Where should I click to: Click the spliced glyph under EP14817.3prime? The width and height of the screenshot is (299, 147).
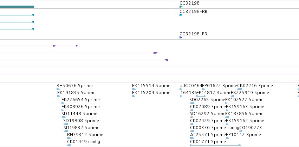click(201, 96)
